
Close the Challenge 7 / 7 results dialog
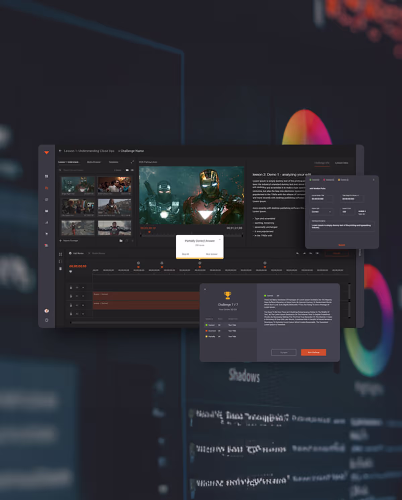pyautogui.click(x=205, y=289)
